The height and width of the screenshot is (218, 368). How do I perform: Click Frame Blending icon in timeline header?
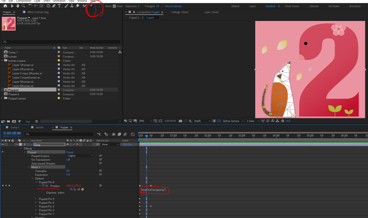[x=119, y=134]
